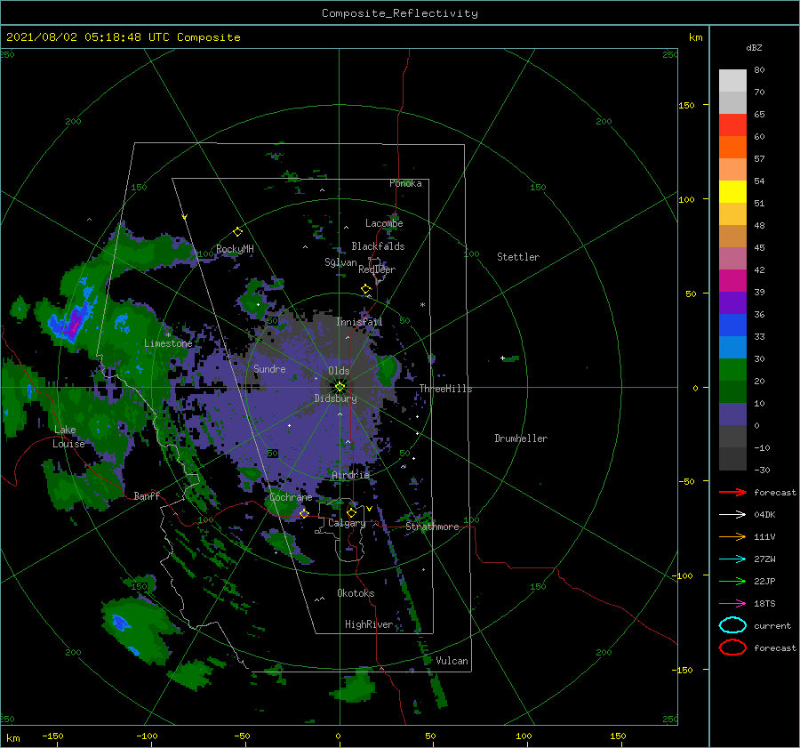The width and height of the screenshot is (800, 748).
Task: Click the Calgary city label
Action: tap(347, 523)
